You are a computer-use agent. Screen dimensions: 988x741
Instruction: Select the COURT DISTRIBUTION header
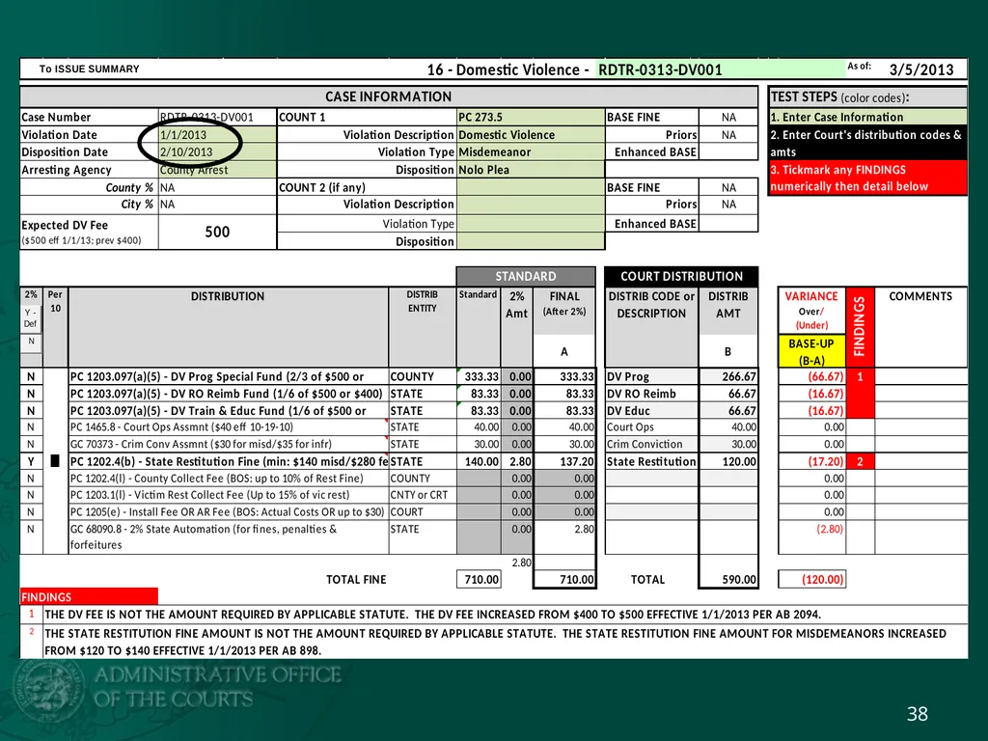[x=681, y=276]
